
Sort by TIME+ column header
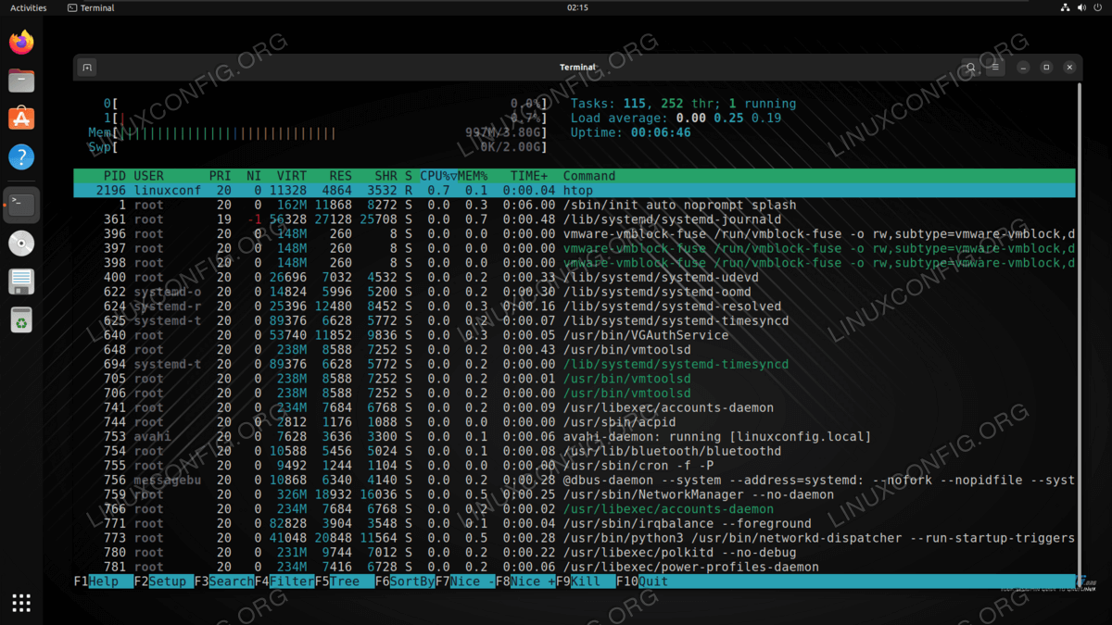point(528,176)
